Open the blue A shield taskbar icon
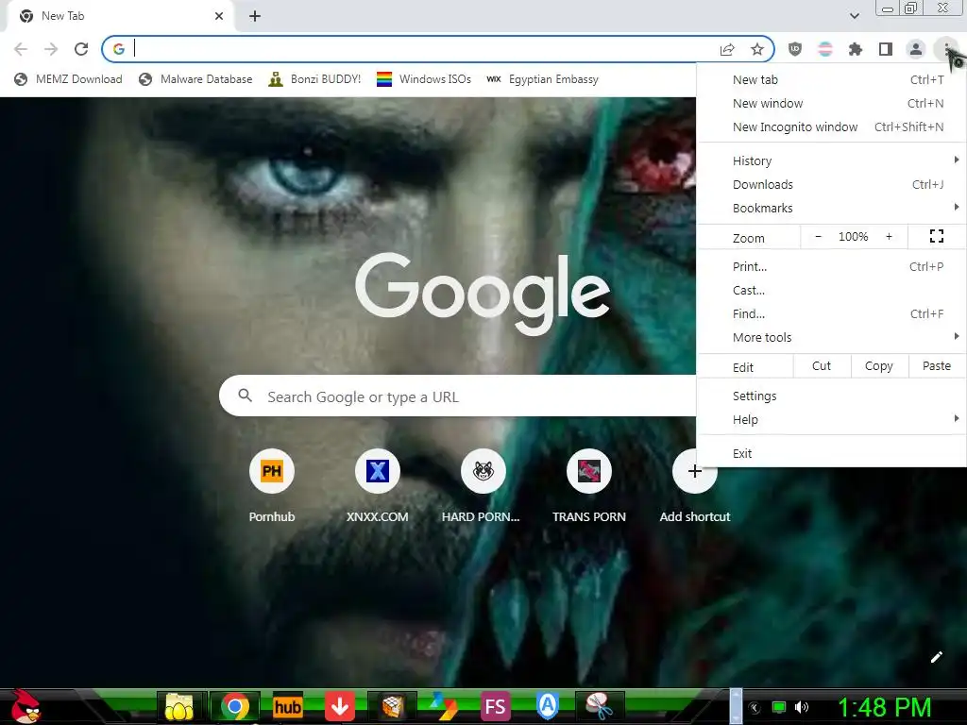Viewport: 967px width, 725px height. point(547,706)
